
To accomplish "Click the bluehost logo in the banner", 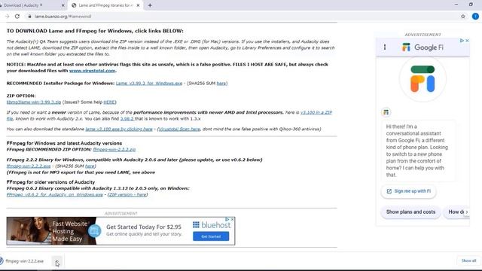I will coord(212,225).
